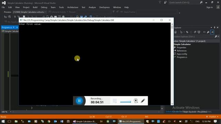Select Properties in Solution Explorer tree
This screenshot has width=221, height=124.
(x=181, y=48)
